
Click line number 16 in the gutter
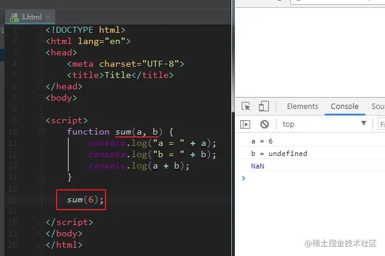click(x=13, y=199)
